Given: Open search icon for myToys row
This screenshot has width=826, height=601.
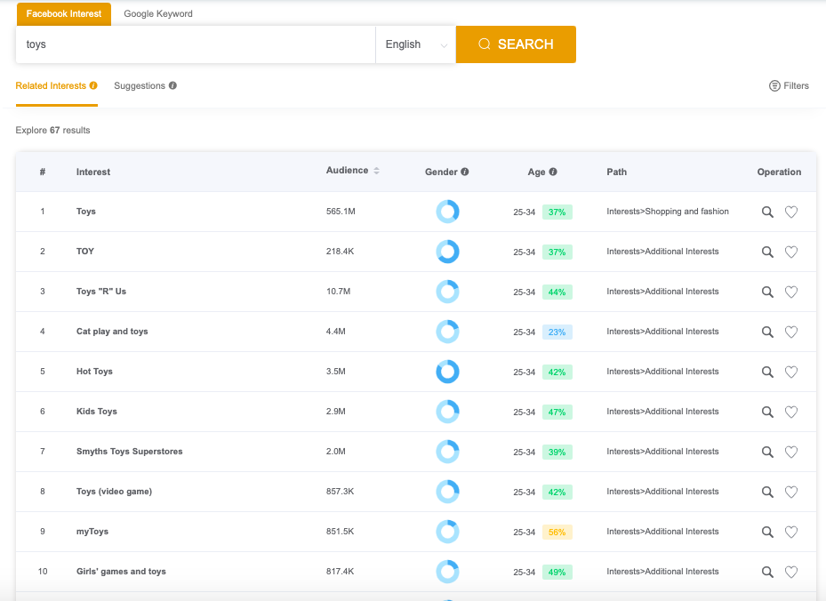Looking at the screenshot, I should tap(767, 532).
